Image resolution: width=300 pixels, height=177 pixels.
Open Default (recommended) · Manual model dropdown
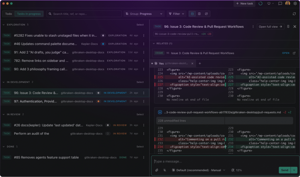point(199,170)
